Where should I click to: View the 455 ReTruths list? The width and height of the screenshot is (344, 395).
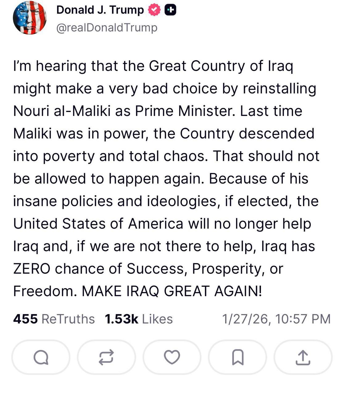(x=54, y=319)
